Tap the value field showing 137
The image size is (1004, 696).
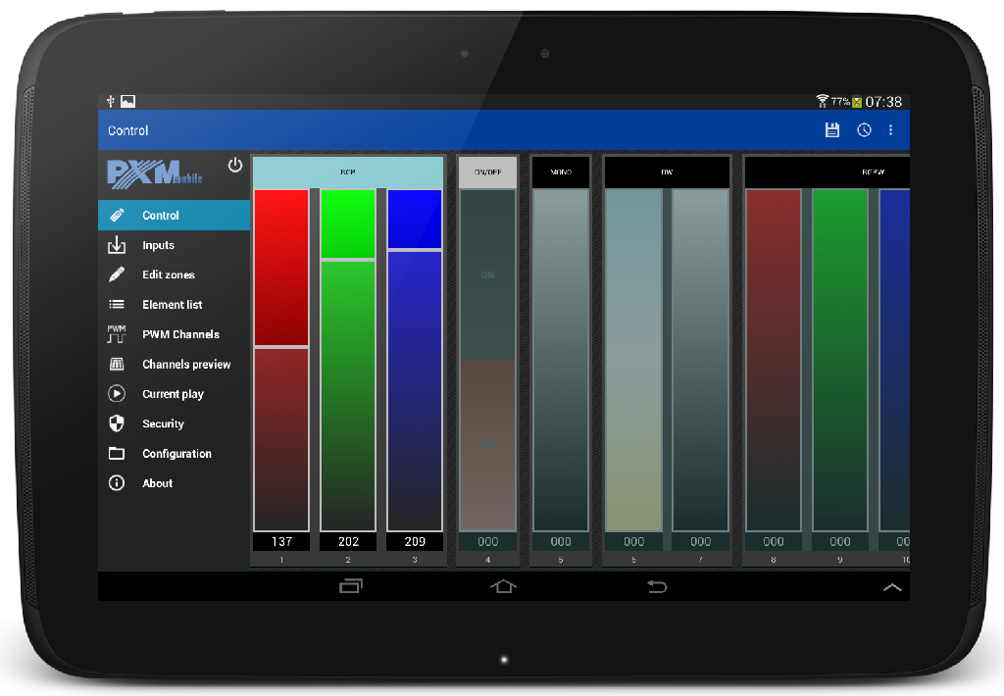pyautogui.click(x=280, y=541)
